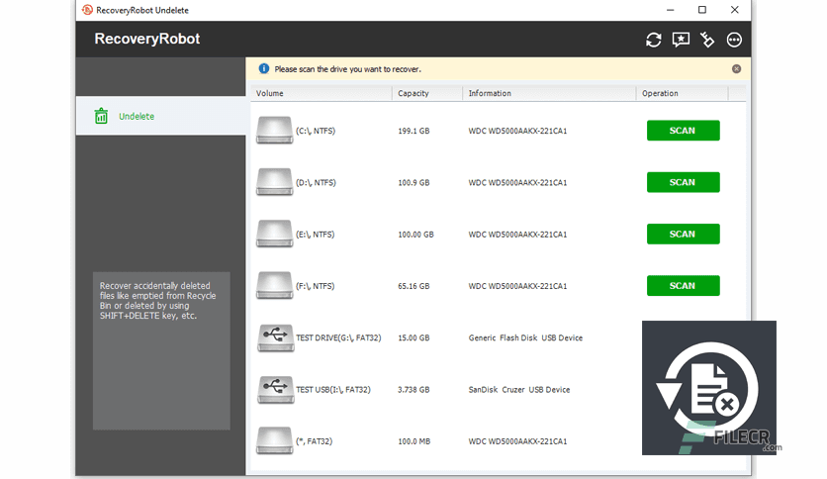Click "SanDisk Cruzer USB Device" text
The width and height of the screenshot is (827, 479).
(x=519, y=389)
